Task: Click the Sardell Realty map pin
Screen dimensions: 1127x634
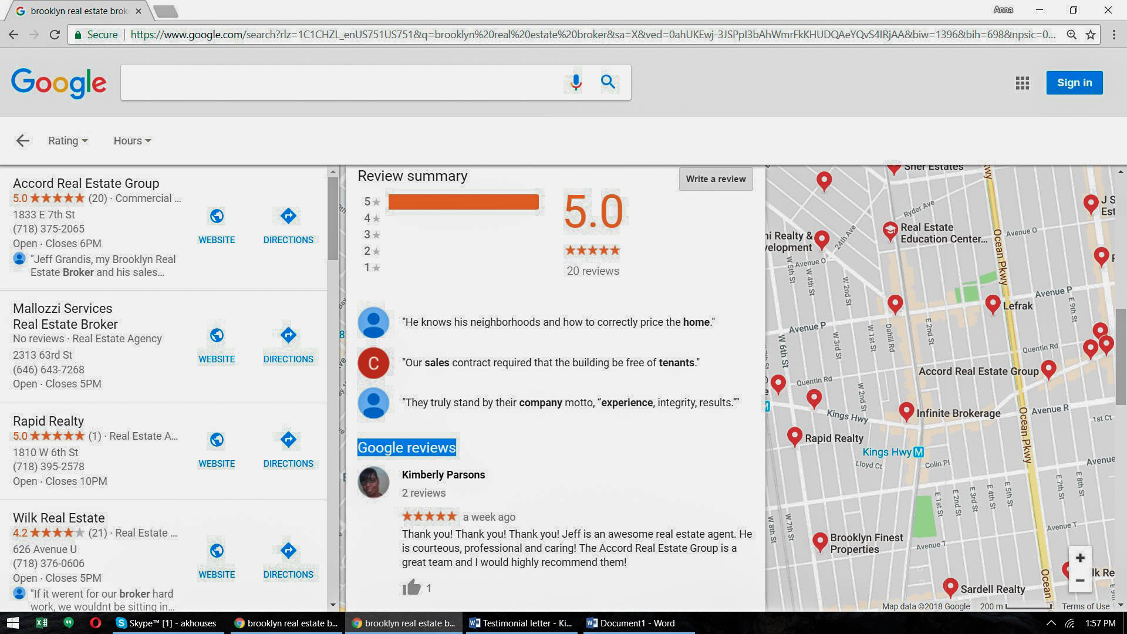Action: [950, 587]
